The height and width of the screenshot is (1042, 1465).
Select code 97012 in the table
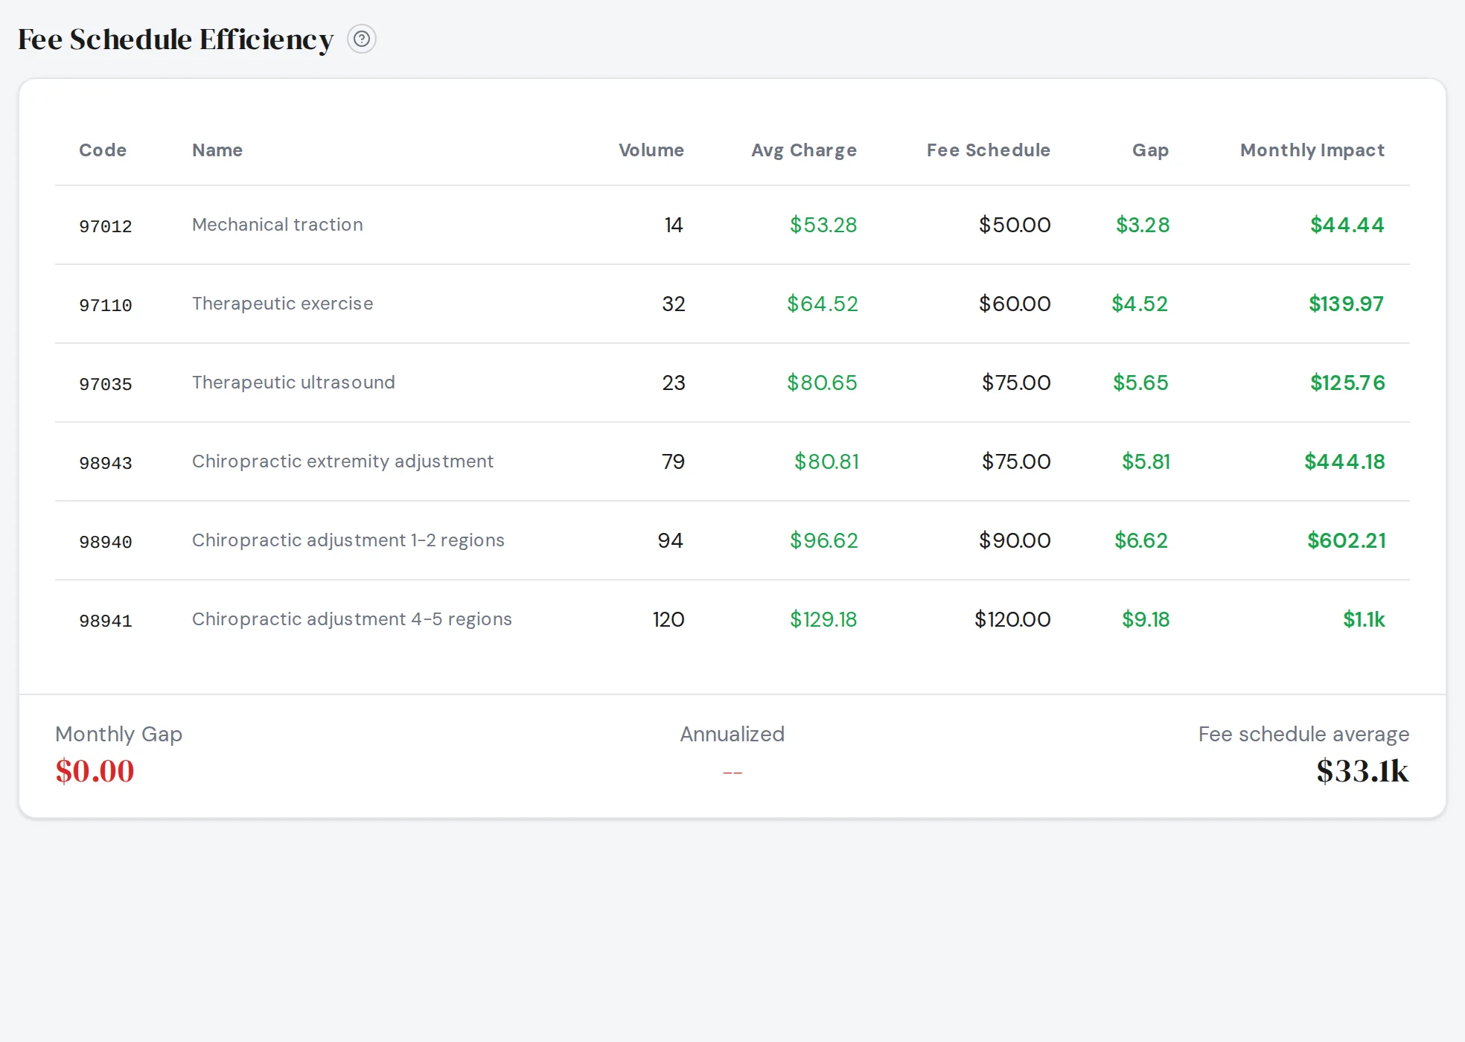click(106, 226)
